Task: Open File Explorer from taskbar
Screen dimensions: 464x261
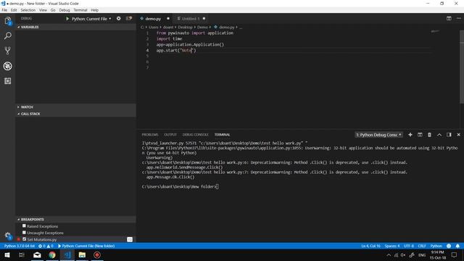Action: (82, 254)
